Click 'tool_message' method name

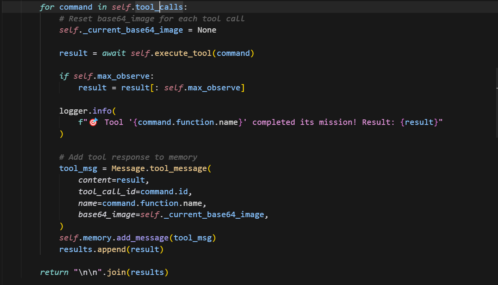pyautogui.click(x=178, y=169)
